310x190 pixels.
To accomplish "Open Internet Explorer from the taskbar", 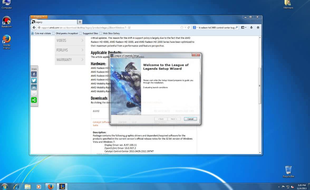I will (x=16, y=186).
